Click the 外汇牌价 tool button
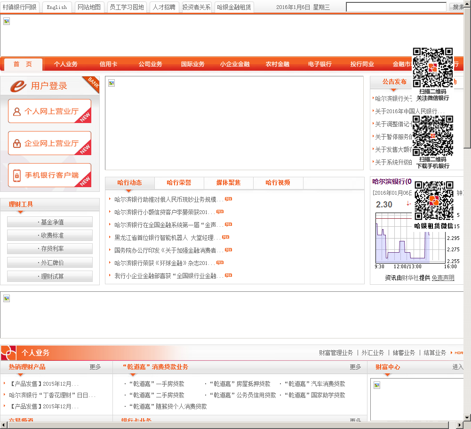Screen dimensions: 471x429 tap(50, 263)
